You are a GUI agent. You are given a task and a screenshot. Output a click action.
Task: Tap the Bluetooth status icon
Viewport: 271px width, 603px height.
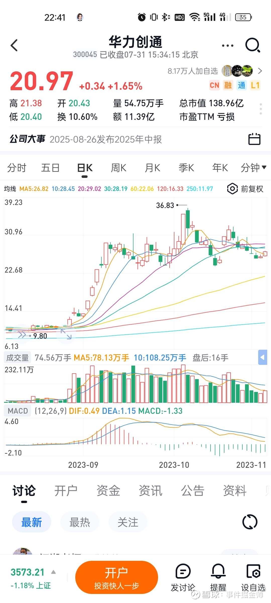(166, 17)
